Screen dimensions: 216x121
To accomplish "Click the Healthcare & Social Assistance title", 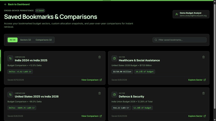I will 139,60.
